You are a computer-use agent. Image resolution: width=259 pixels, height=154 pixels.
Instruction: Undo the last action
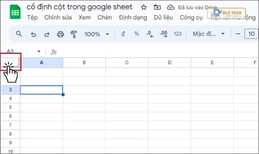[33, 34]
